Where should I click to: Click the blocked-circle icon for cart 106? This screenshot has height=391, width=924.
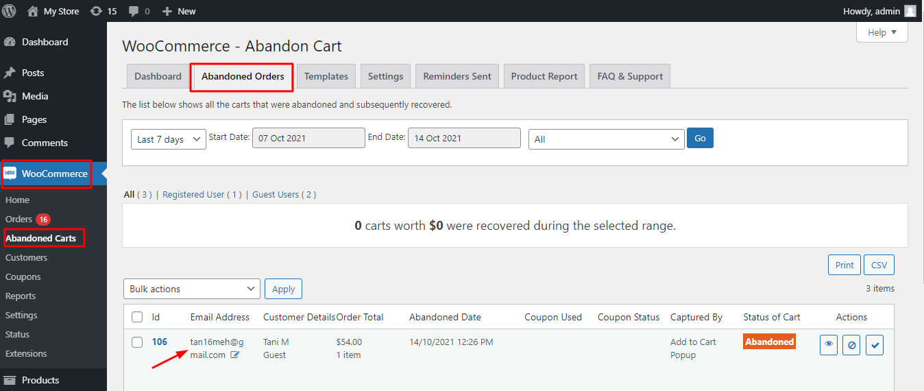point(852,345)
